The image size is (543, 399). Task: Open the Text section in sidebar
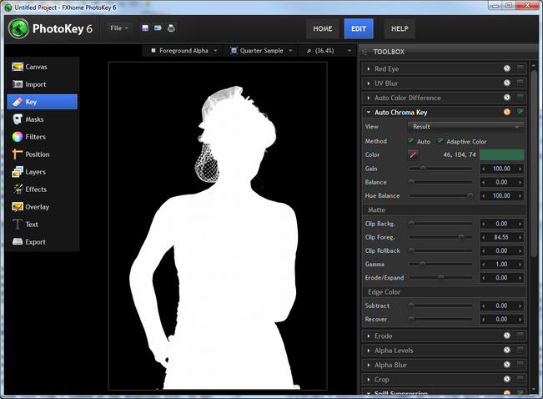click(x=42, y=225)
